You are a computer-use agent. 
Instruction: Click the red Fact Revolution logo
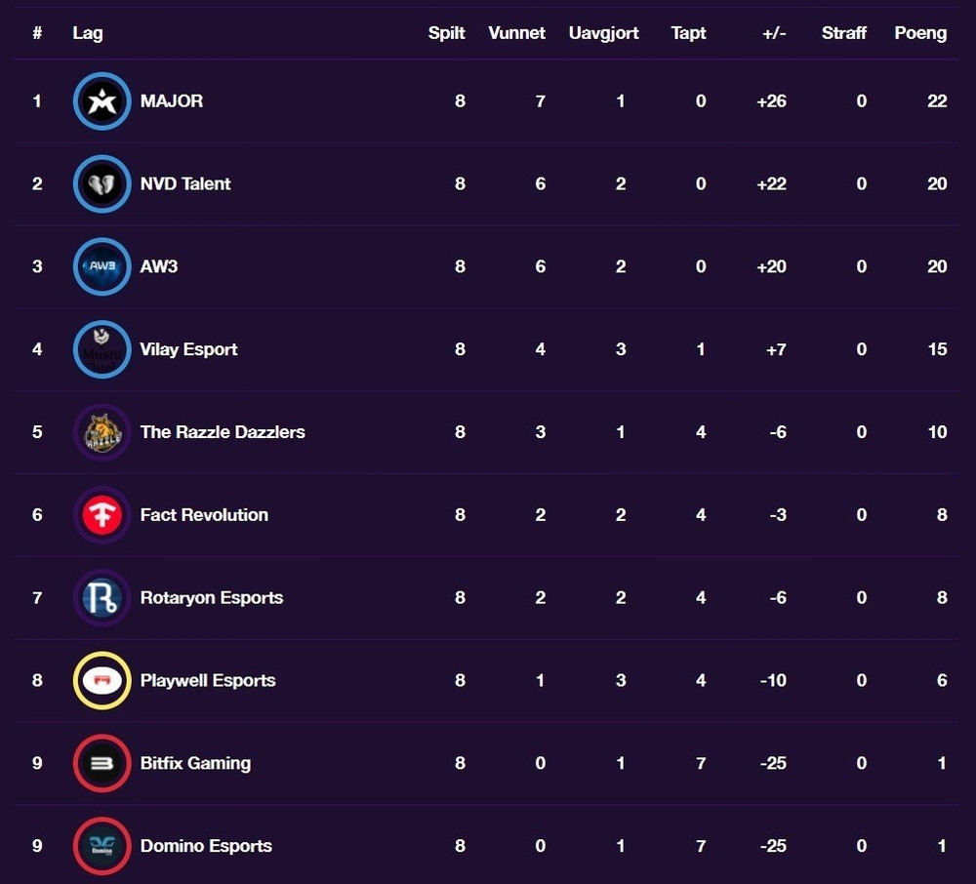102,515
